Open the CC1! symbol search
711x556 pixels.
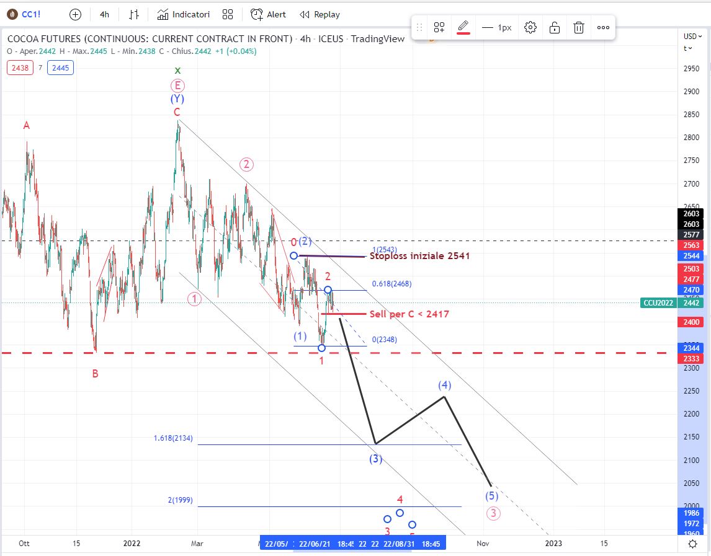tap(24, 14)
